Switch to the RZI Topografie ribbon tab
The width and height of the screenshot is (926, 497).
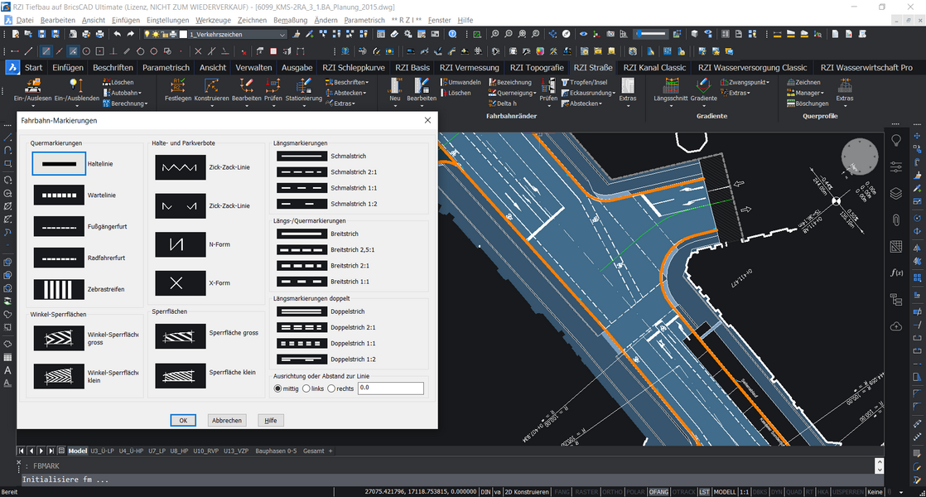[536, 67]
